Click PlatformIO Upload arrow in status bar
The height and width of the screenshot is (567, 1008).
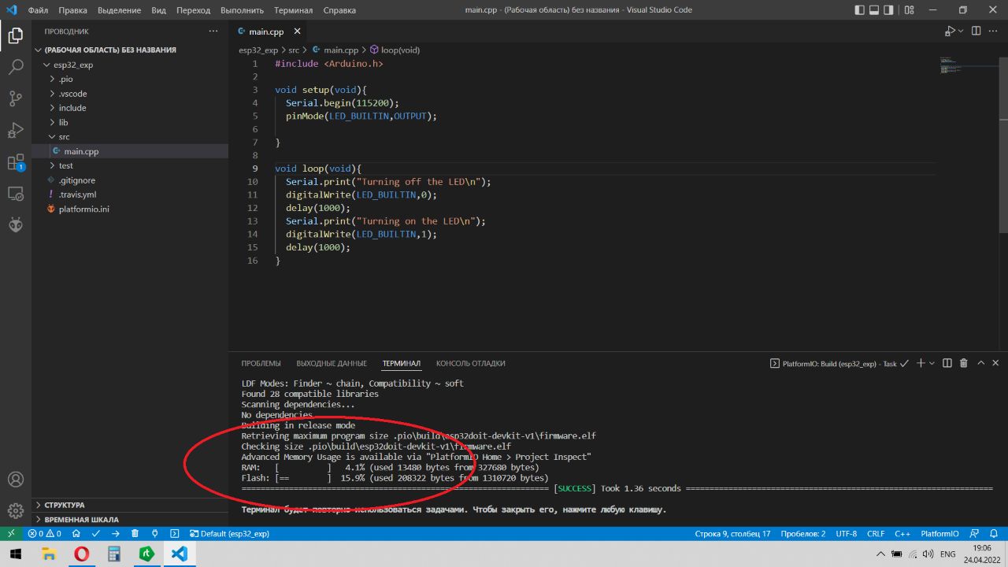tap(116, 533)
